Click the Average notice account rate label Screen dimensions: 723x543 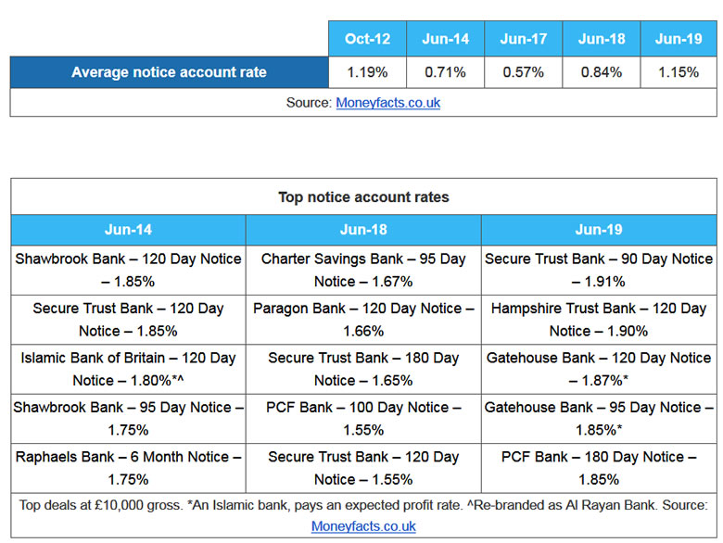coord(169,72)
